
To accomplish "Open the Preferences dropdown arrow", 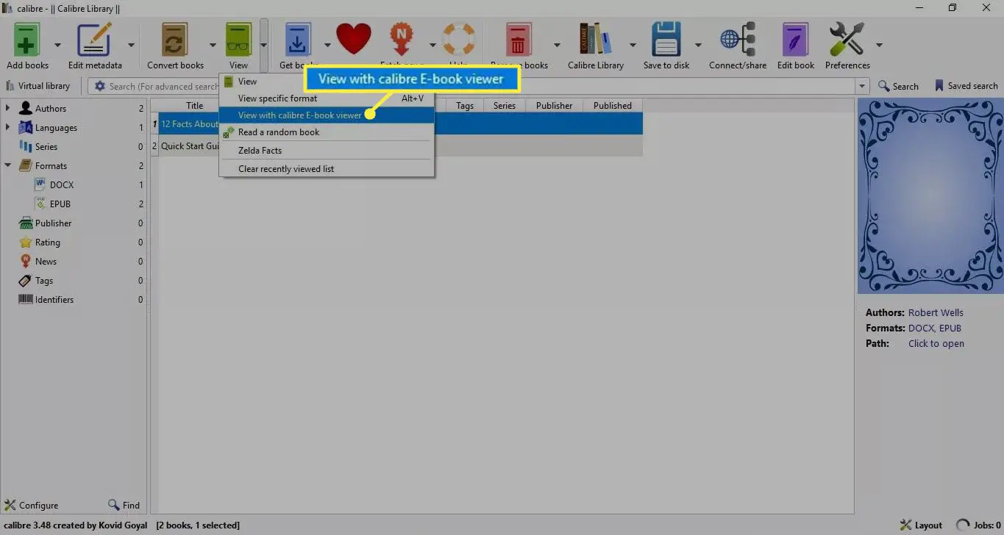I will pos(879,44).
